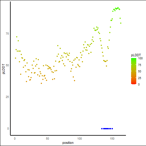Click the blue dashed segment near zero
The width and height of the screenshot is (146, 146).
click(107, 129)
